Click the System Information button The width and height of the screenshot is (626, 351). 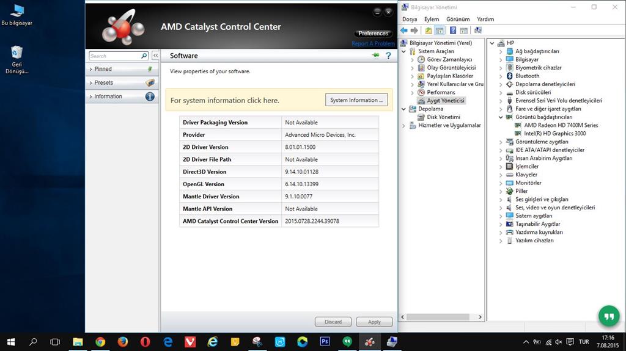(x=356, y=100)
